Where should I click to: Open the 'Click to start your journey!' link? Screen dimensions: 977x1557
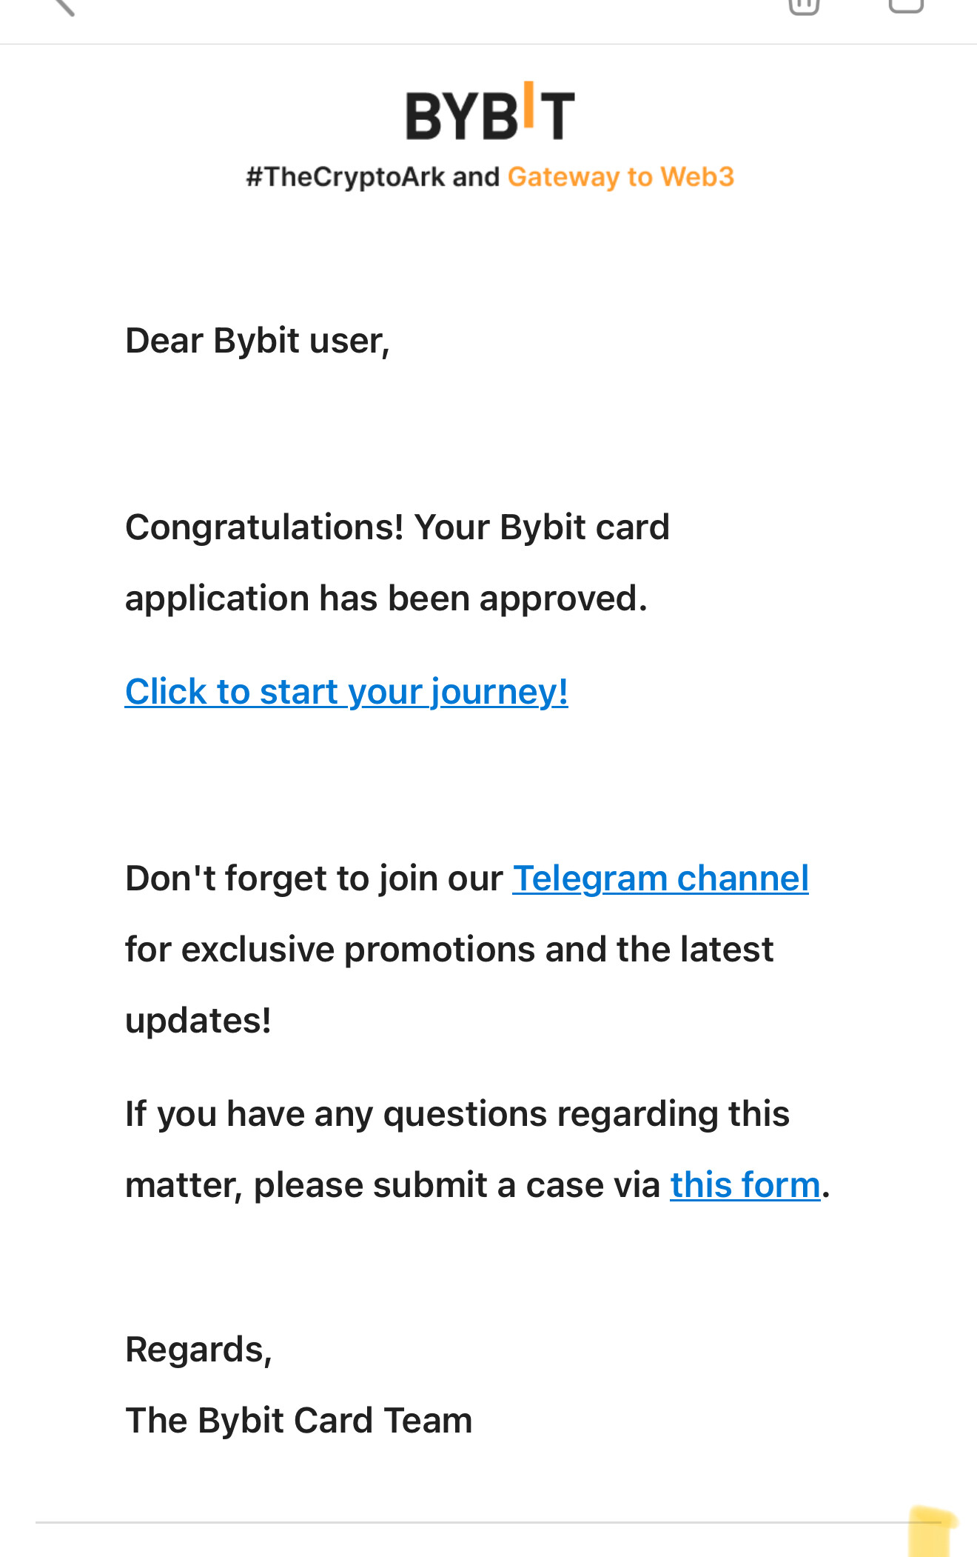click(346, 692)
